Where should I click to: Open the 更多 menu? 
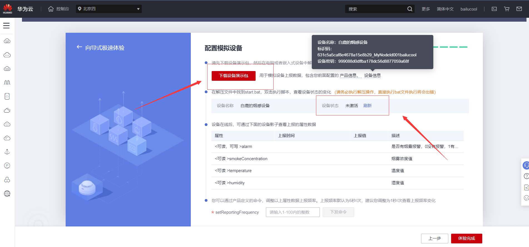point(426,9)
